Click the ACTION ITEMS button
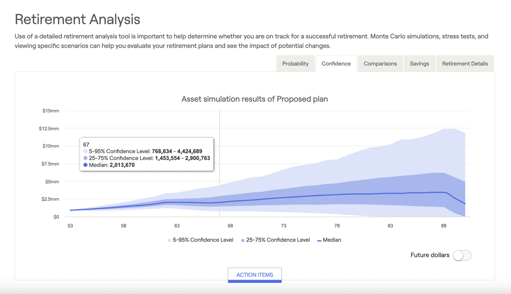This screenshot has height=294, width=511. (x=255, y=275)
